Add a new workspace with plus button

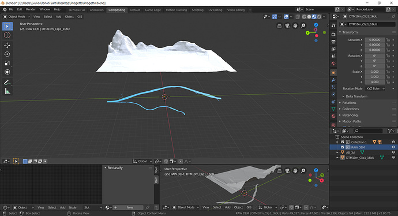(250, 10)
